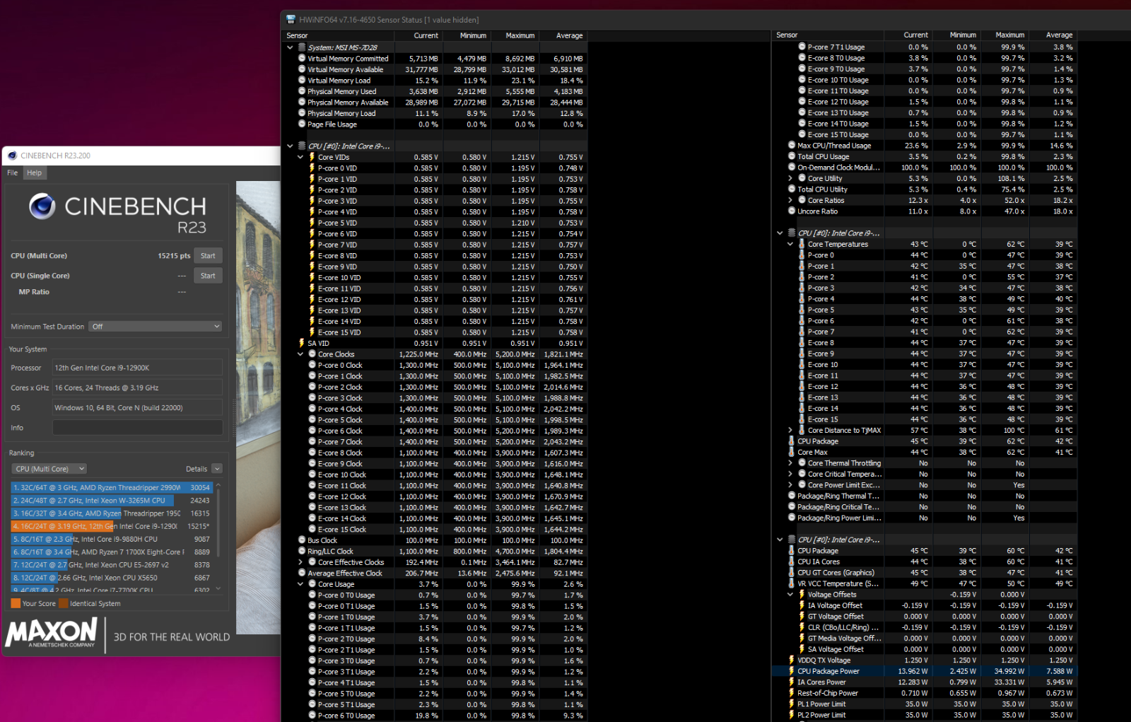Screen dimensions: 1131x722
Task: Click the Maximum column header in right pane
Action: tap(1009, 35)
